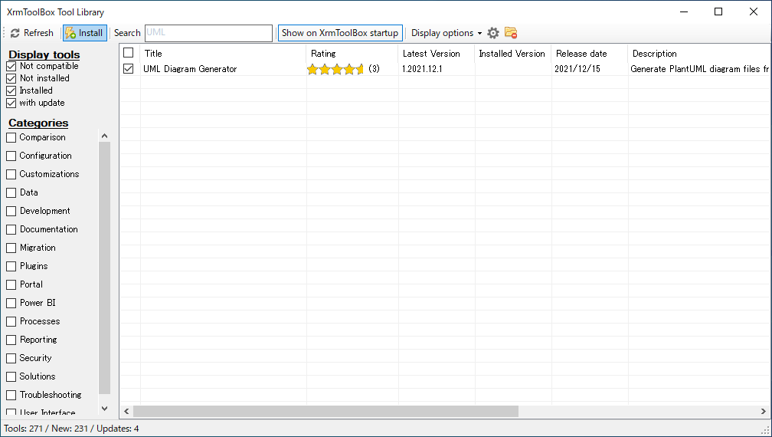Click the Tools / New / Updates status text
772x437 pixels.
[71, 429]
